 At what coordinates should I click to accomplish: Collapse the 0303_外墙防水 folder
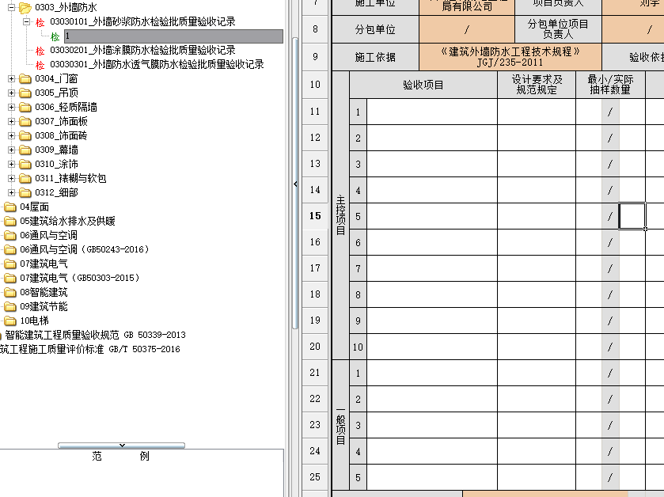pos(11,8)
